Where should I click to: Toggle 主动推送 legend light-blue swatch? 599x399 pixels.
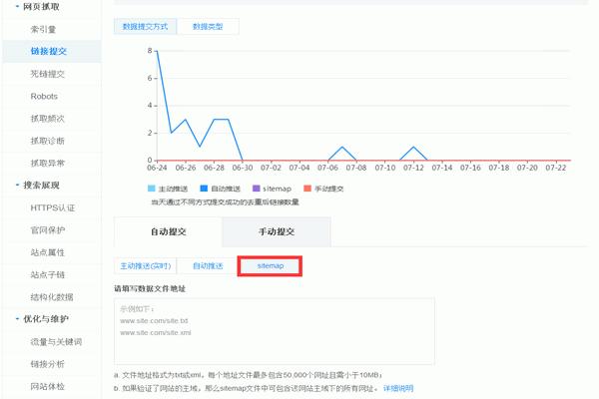tap(152, 189)
